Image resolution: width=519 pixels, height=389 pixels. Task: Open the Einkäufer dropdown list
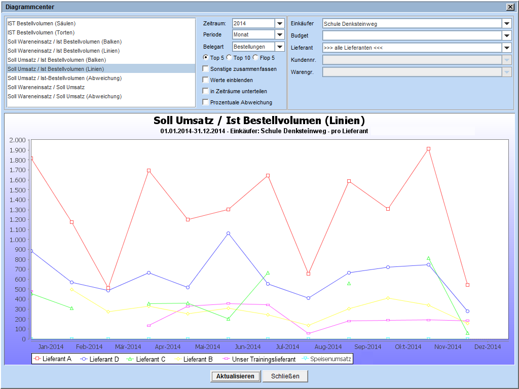(x=507, y=23)
